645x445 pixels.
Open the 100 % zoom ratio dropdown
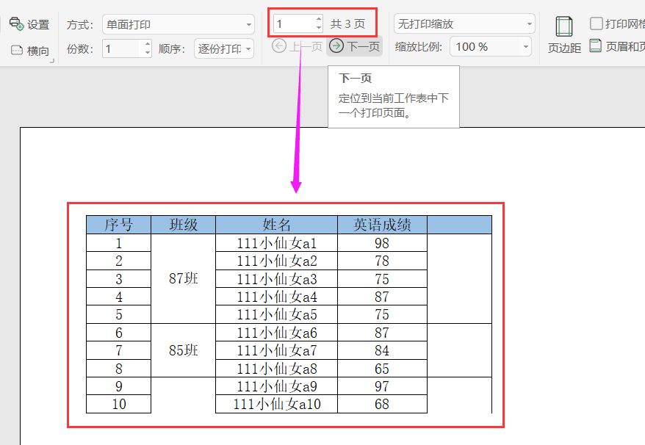pyautogui.click(x=490, y=46)
